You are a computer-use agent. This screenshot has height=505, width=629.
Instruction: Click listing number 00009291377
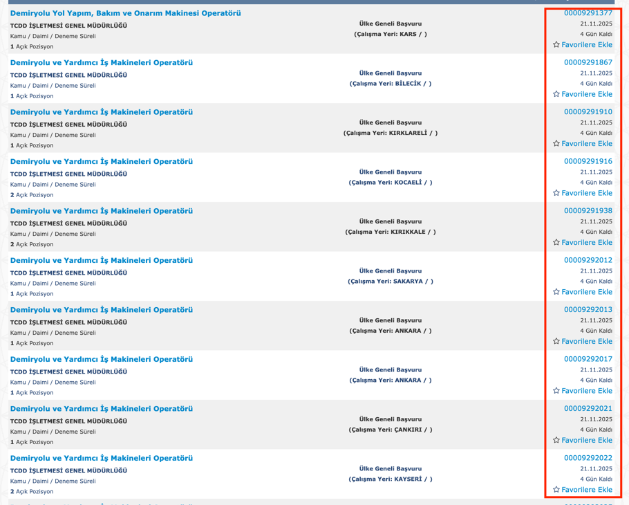(x=588, y=13)
